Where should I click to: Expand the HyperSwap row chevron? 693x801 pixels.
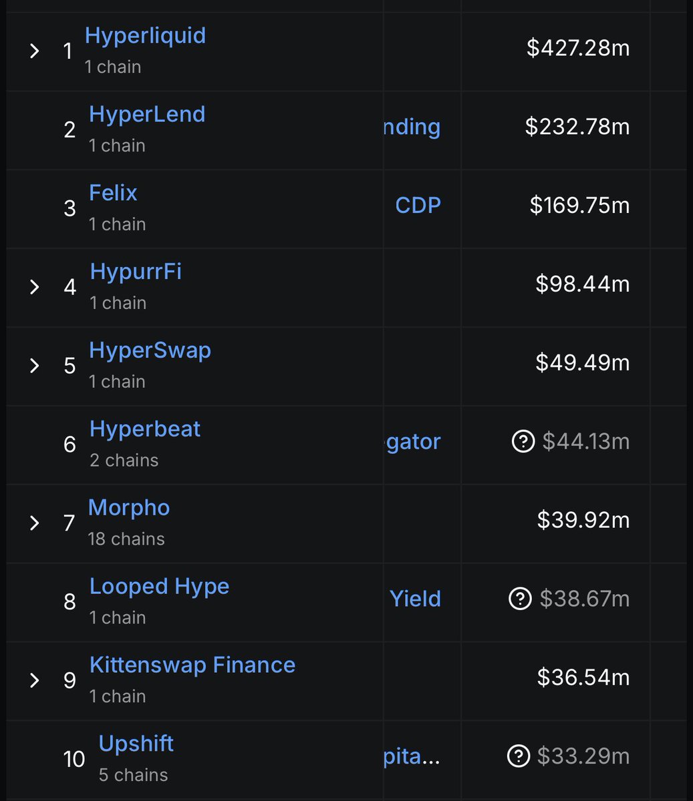35,366
